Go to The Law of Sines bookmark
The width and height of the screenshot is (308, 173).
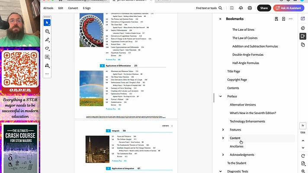pos(243,30)
